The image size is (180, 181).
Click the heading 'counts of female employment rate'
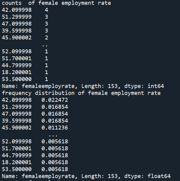(56, 3)
